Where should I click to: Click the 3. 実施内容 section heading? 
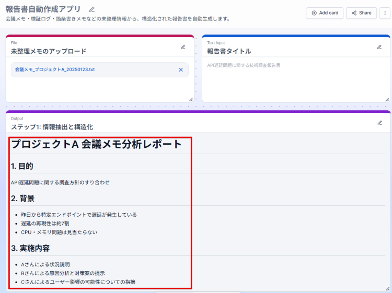(x=31, y=248)
